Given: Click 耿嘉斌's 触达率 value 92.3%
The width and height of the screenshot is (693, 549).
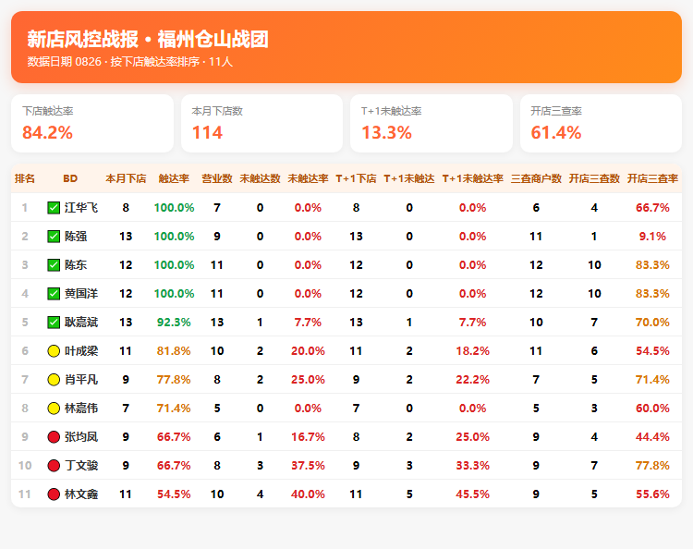Looking at the screenshot, I should 174,323.
